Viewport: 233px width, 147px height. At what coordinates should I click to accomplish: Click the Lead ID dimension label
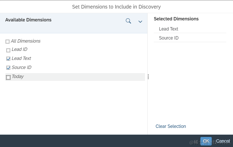click(x=19, y=49)
